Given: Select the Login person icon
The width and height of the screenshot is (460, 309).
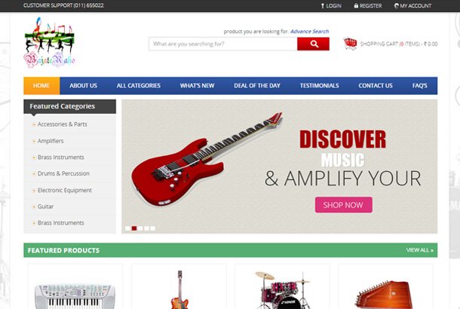Looking at the screenshot, I should click(x=323, y=6).
